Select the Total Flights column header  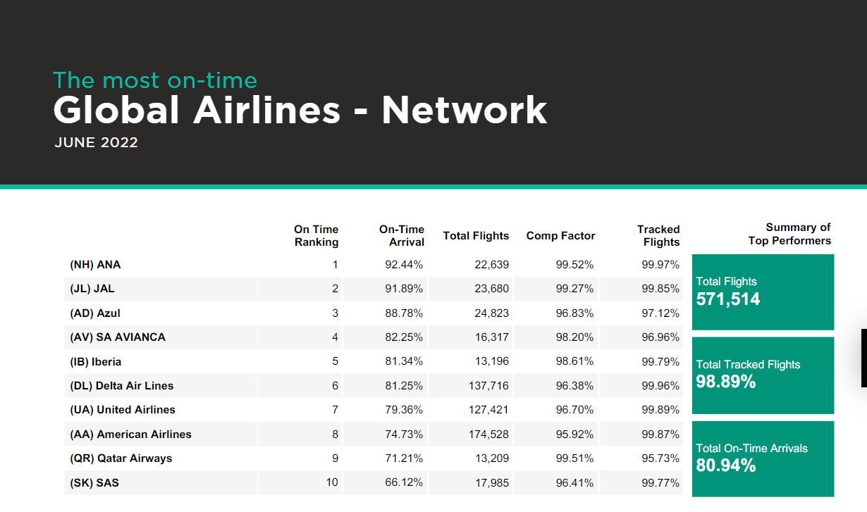point(476,236)
